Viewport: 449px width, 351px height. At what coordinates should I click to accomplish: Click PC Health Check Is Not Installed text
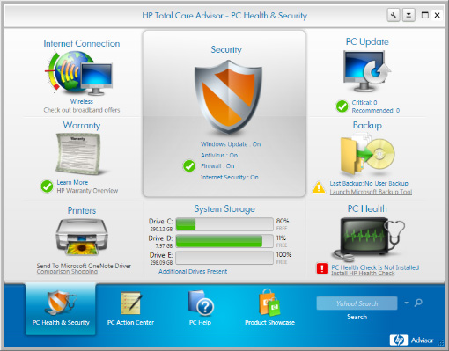[x=375, y=267]
